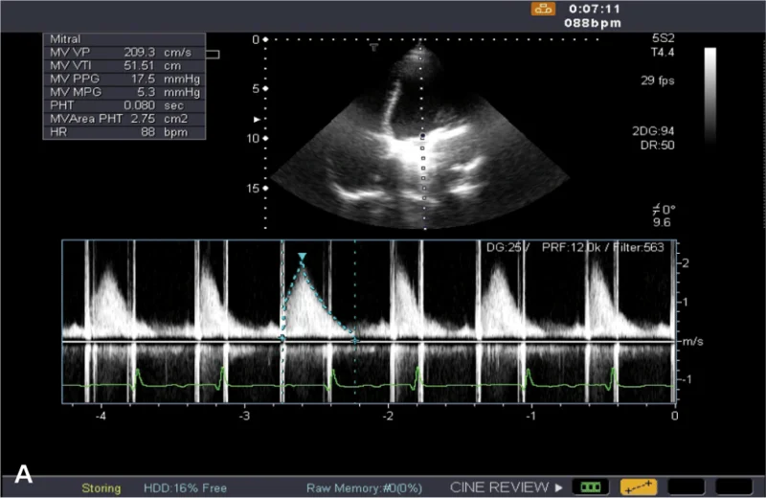766x498 pixels.
Task: Click the last empty black button slot
Action: (733, 487)
